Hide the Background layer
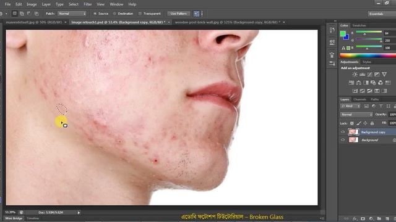Image resolution: width=396 pixels, height=222 pixels. 343,140
